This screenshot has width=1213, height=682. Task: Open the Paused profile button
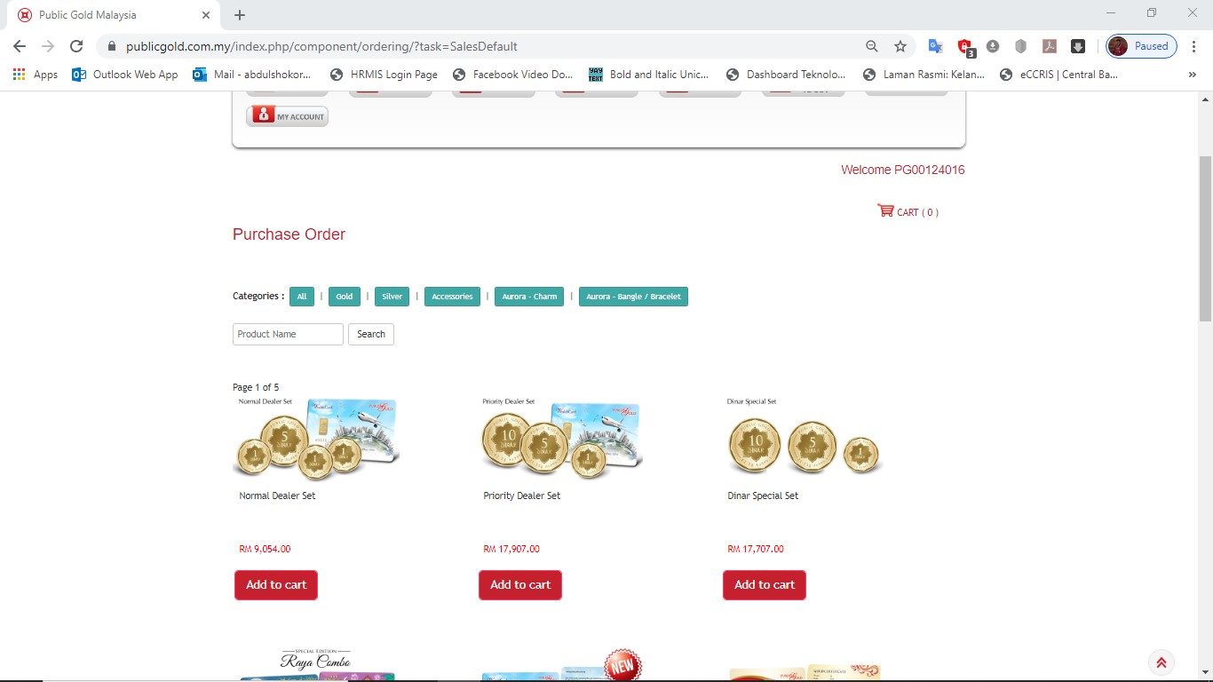point(1142,46)
